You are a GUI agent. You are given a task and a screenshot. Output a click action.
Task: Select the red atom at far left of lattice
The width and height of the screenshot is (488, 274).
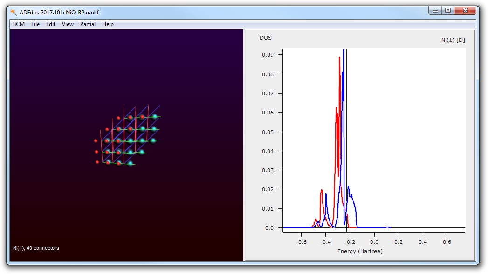point(96,141)
